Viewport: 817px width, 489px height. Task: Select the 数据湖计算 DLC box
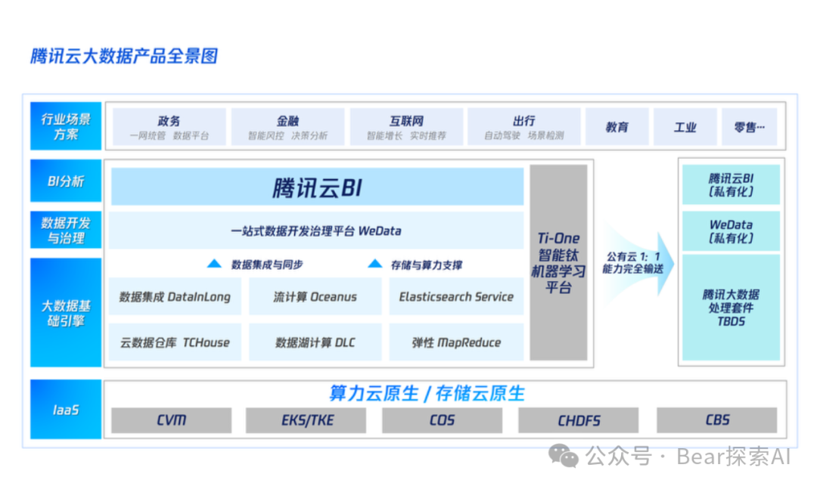tap(315, 342)
